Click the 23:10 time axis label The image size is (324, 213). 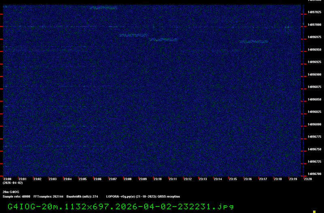tap(158, 179)
